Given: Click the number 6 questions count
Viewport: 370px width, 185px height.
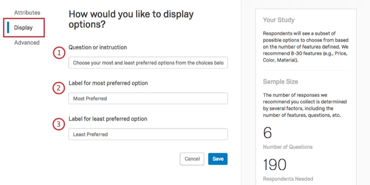Looking at the screenshot, I should (268, 132).
